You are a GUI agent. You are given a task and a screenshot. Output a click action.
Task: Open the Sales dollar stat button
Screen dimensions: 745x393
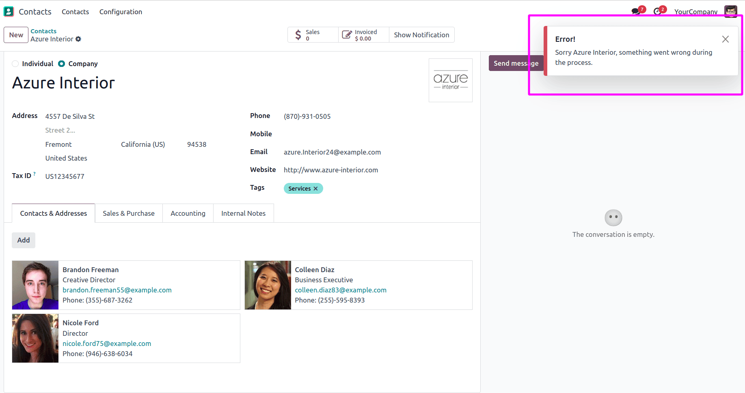[313, 35]
